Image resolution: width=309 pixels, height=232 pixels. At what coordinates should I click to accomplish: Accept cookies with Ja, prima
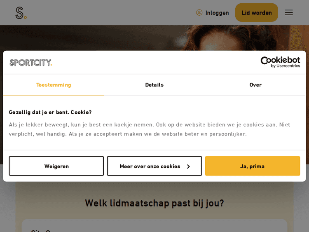[x=253, y=166]
